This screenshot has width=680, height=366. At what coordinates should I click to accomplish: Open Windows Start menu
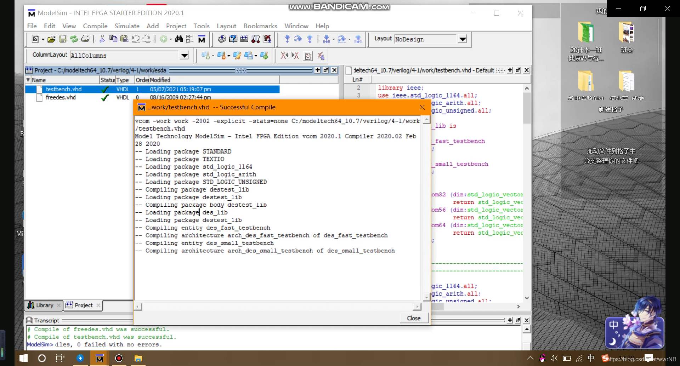click(23, 359)
